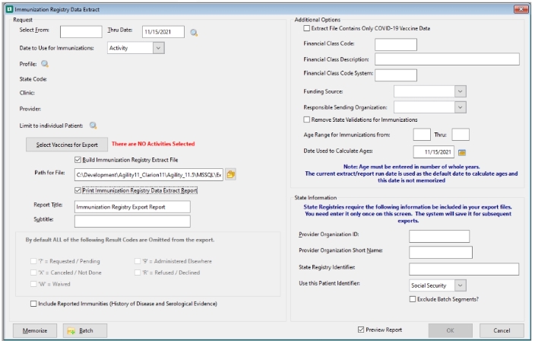Expand Responsible Sending Organization dropdown
Viewport: 535px width, 341px height.
pos(461,107)
